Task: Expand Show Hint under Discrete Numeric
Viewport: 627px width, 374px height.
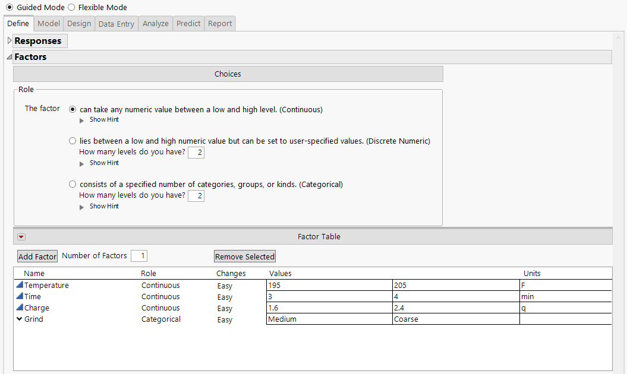Action: click(x=104, y=163)
